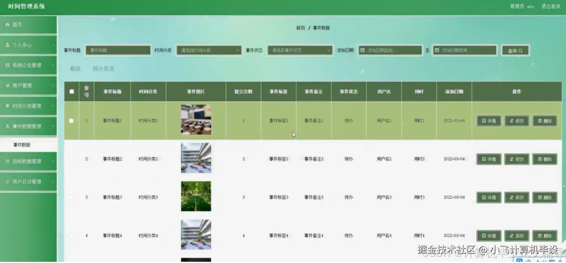566x263 pixels.
Task: Click the home icon beside 首页
Action: pos(7,25)
